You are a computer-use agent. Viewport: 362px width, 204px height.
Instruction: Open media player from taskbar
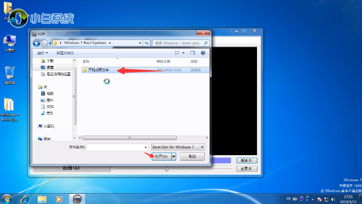tap(59, 199)
